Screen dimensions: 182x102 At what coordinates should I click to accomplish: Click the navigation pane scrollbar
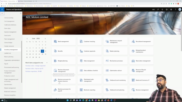(22, 62)
